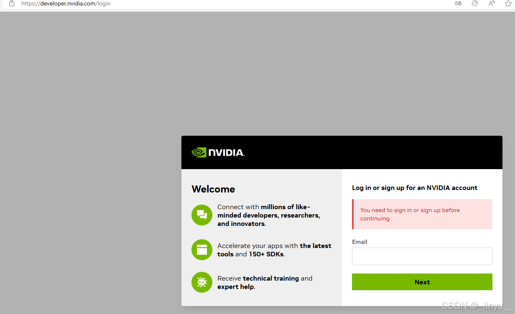Viewport: 515px width, 314px height.
Task: Click "Log in or sign up" heading
Action: point(415,188)
